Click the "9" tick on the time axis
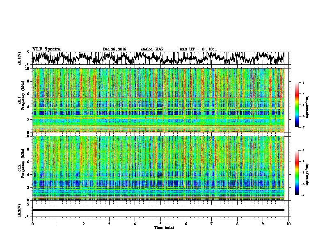 [x=263, y=224]
